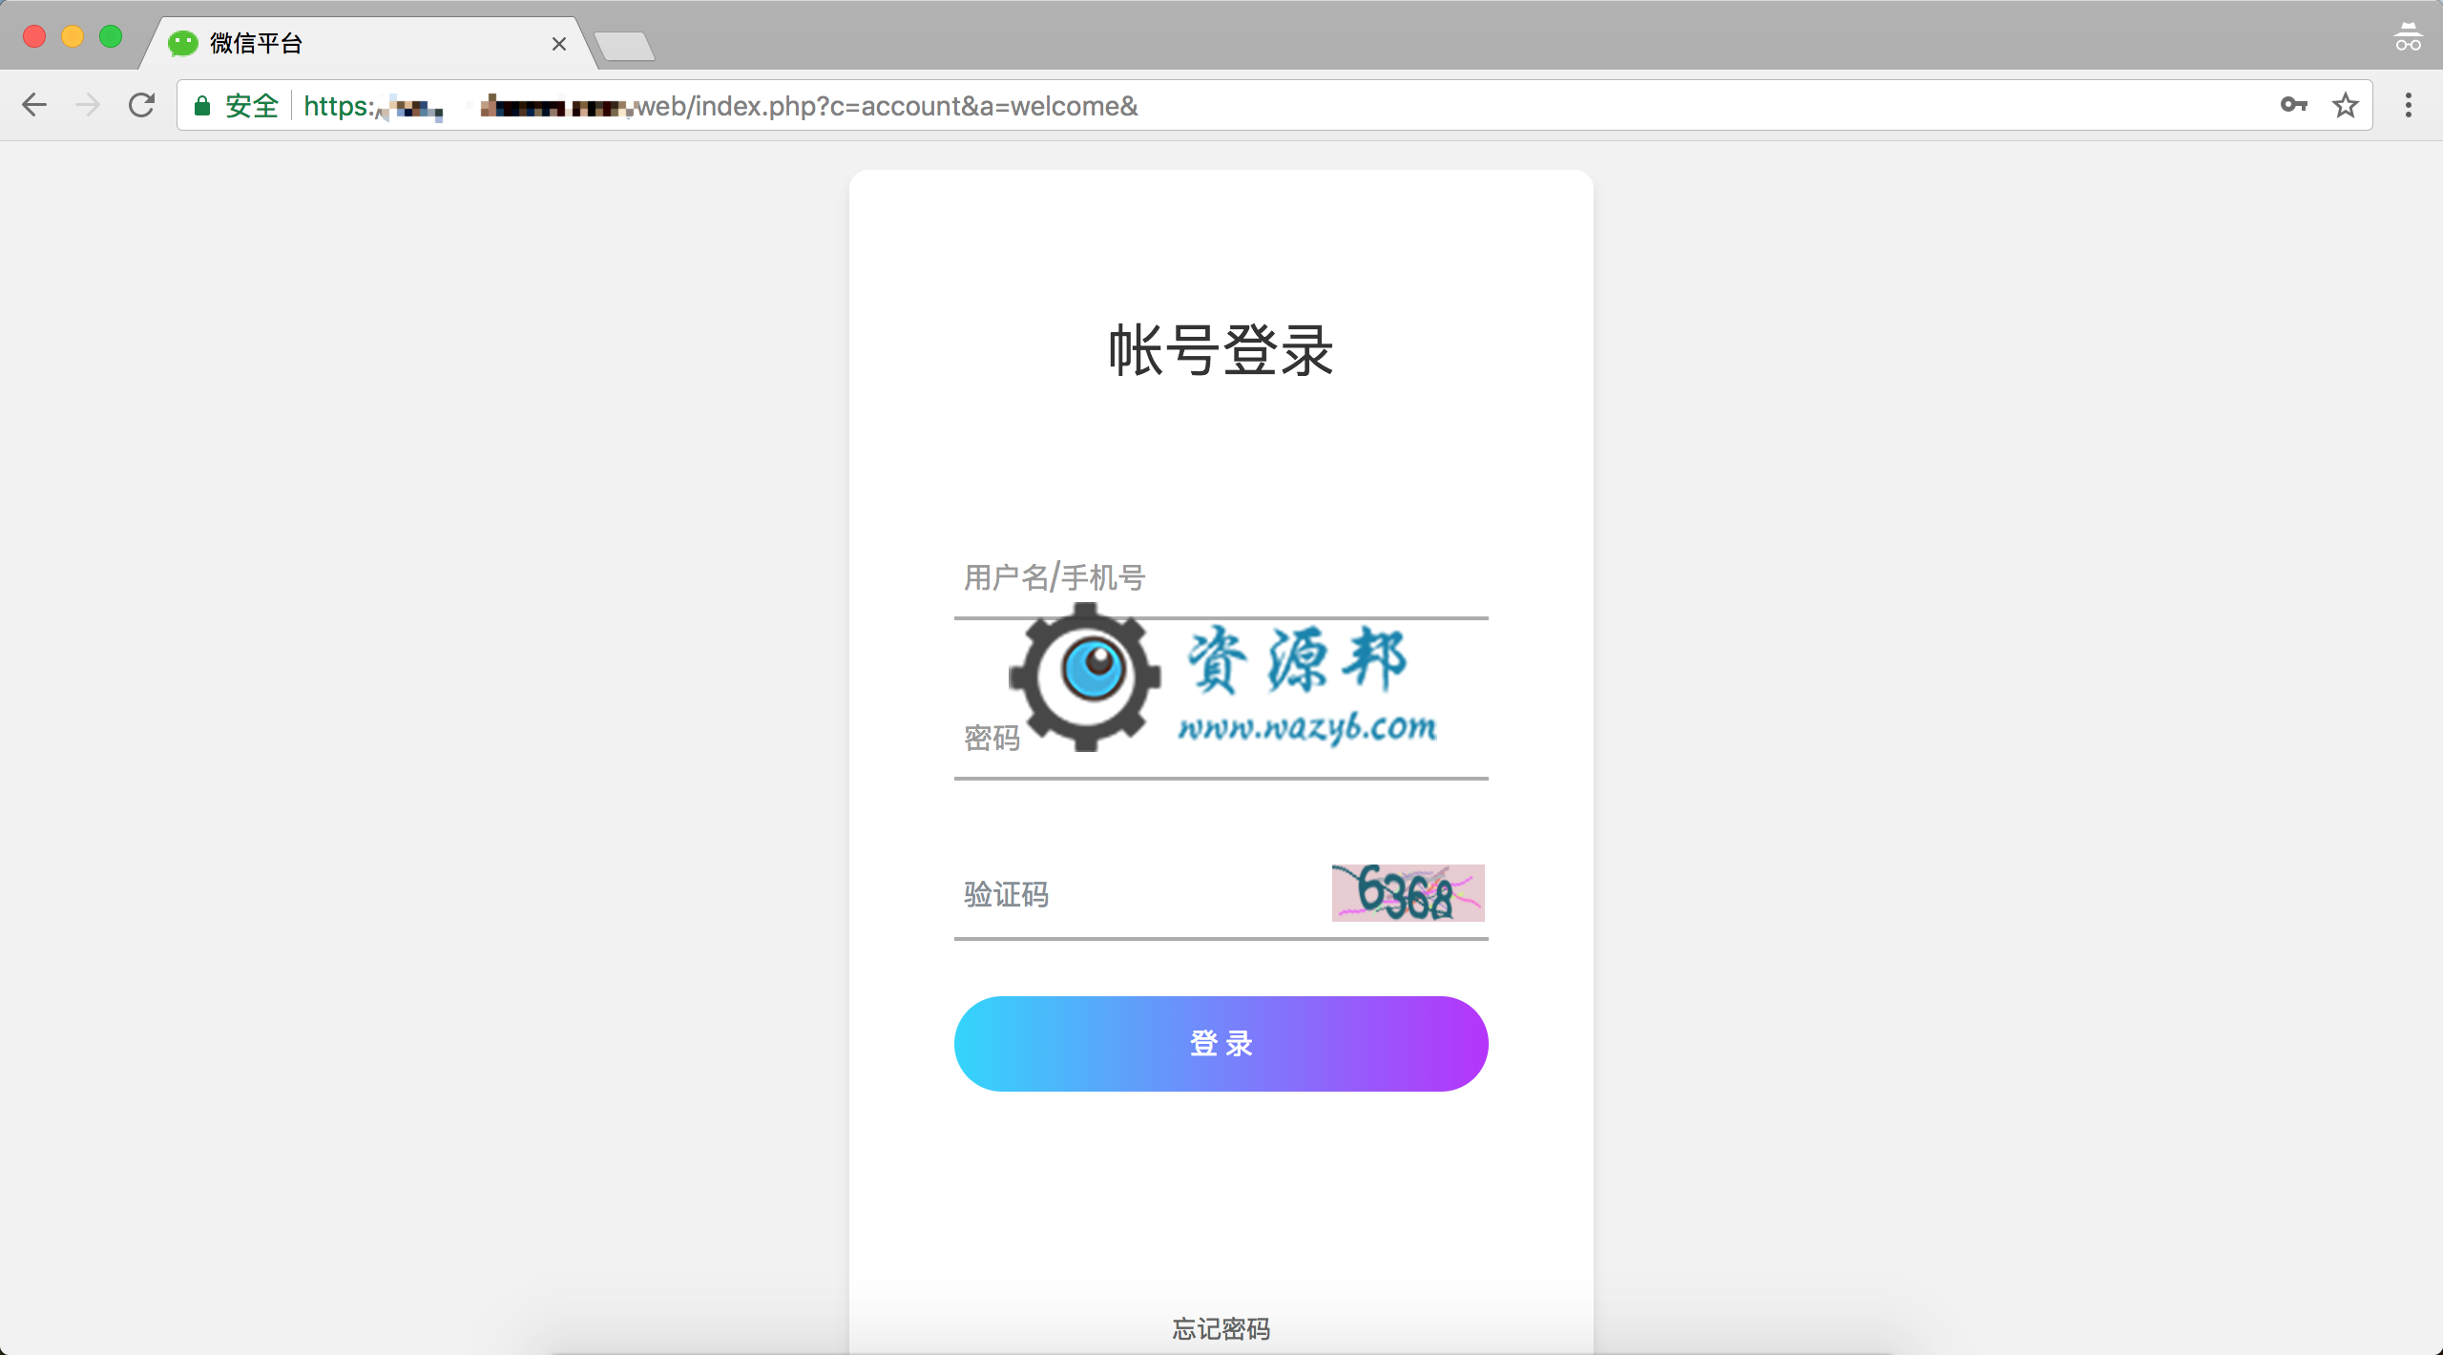The height and width of the screenshot is (1355, 2443).
Task: Close the 微信平台 tab
Action: pos(559,44)
